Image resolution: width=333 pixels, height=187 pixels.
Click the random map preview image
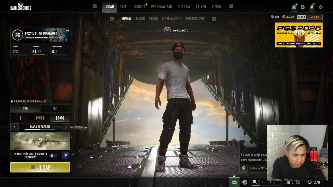(40, 141)
